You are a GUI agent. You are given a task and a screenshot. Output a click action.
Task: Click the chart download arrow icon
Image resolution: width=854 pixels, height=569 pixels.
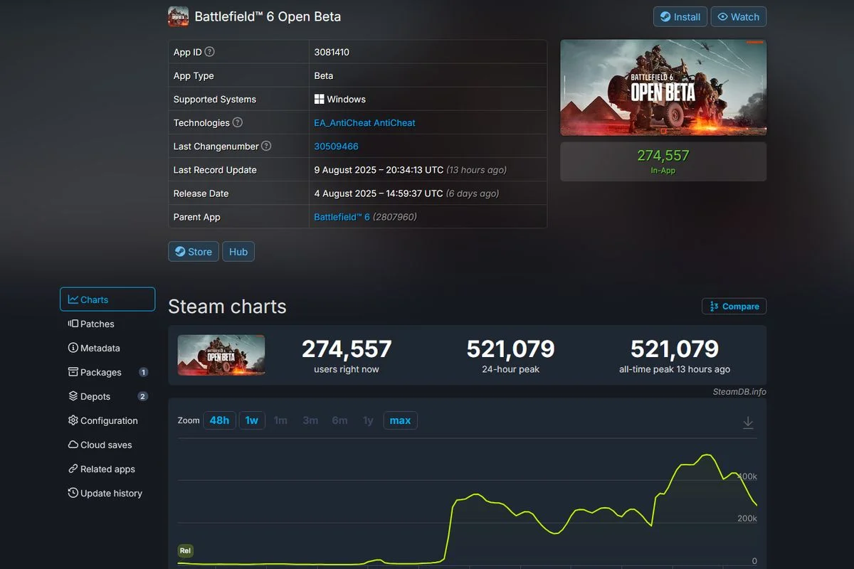pyautogui.click(x=748, y=422)
